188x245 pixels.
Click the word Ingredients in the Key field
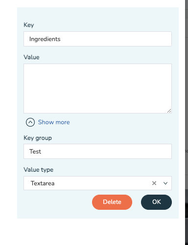coord(45,39)
